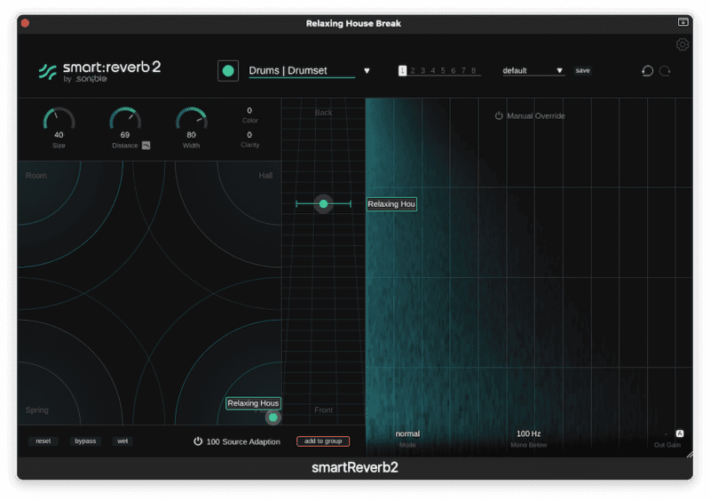Click the redo arrow icon

(x=665, y=71)
